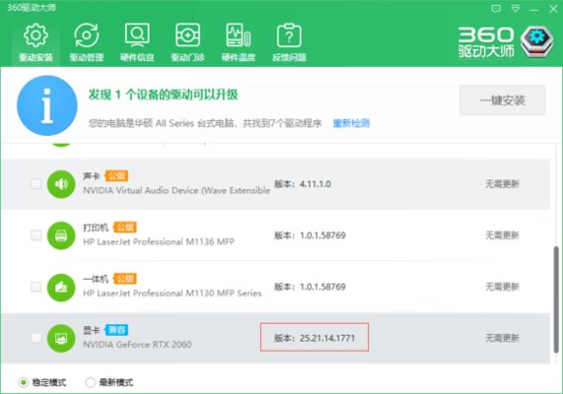Click the 兼容 tag next to 显卡
563x394 pixels.
(x=116, y=330)
